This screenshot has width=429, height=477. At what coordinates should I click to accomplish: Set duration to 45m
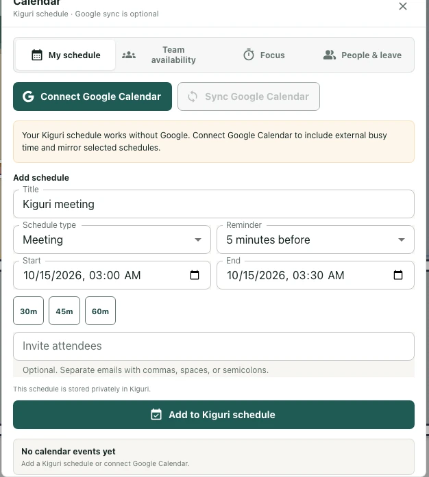pos(64,311)
